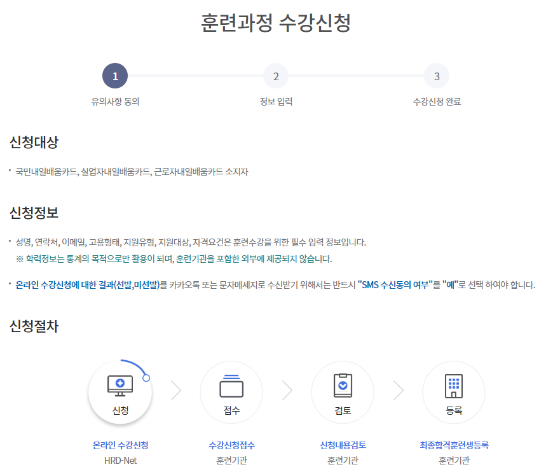Click step 3 circle for 수강신청 완료
The image size is (553, 474).
(x=437, y=76)
